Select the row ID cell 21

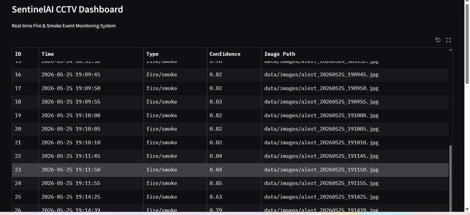coord(26,143)
